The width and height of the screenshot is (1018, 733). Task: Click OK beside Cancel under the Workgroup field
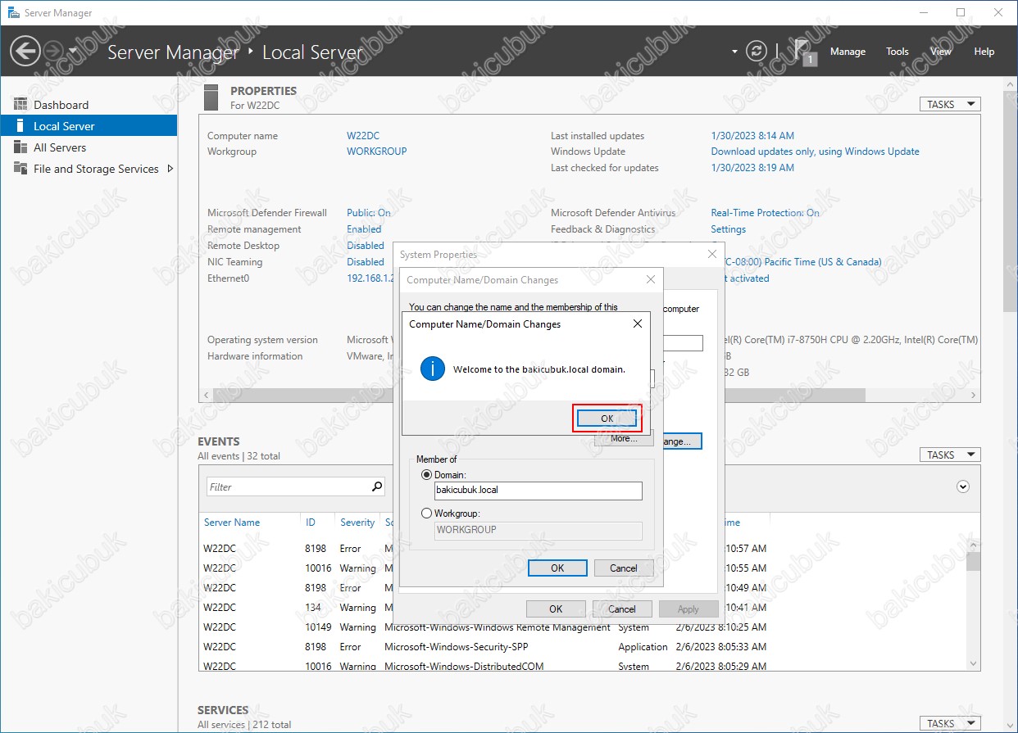(557, 568)
